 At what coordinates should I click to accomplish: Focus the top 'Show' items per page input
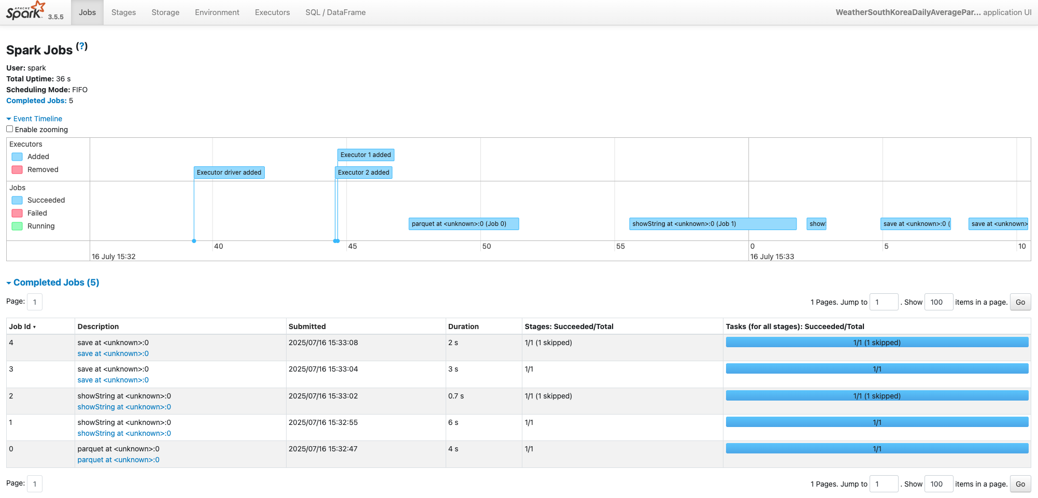click(939, 302)
